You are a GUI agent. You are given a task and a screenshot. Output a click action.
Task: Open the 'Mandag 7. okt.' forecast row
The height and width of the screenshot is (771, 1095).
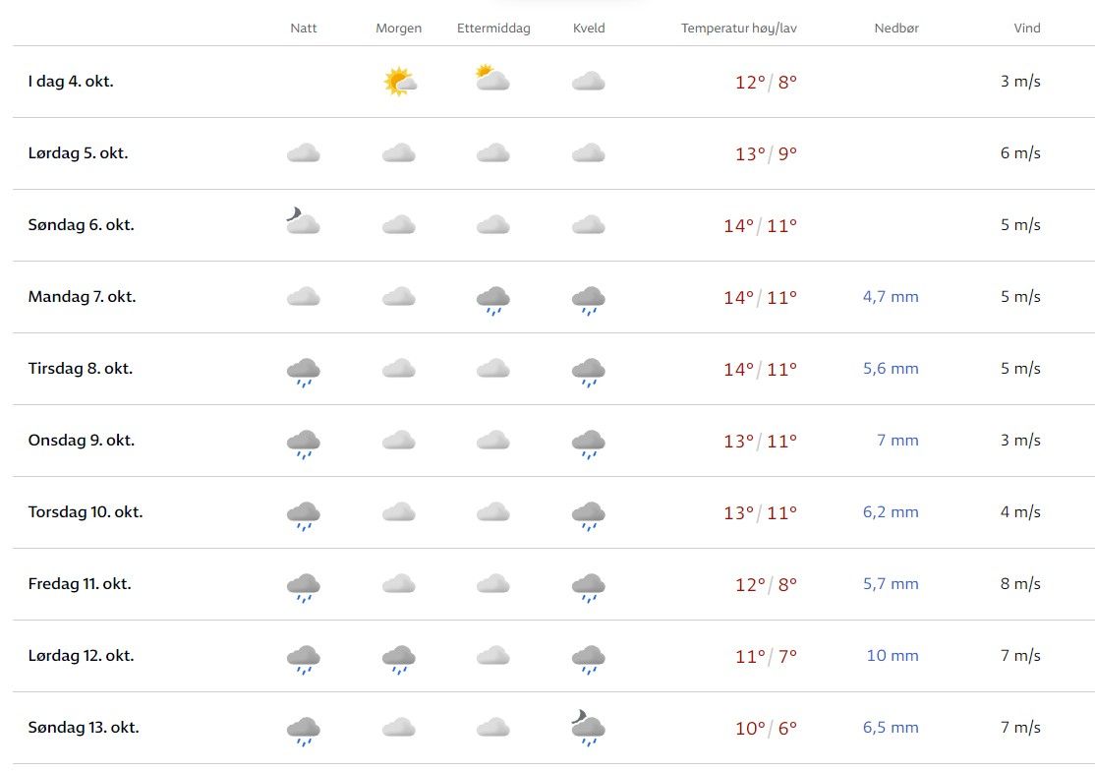(x=82, y=297)
